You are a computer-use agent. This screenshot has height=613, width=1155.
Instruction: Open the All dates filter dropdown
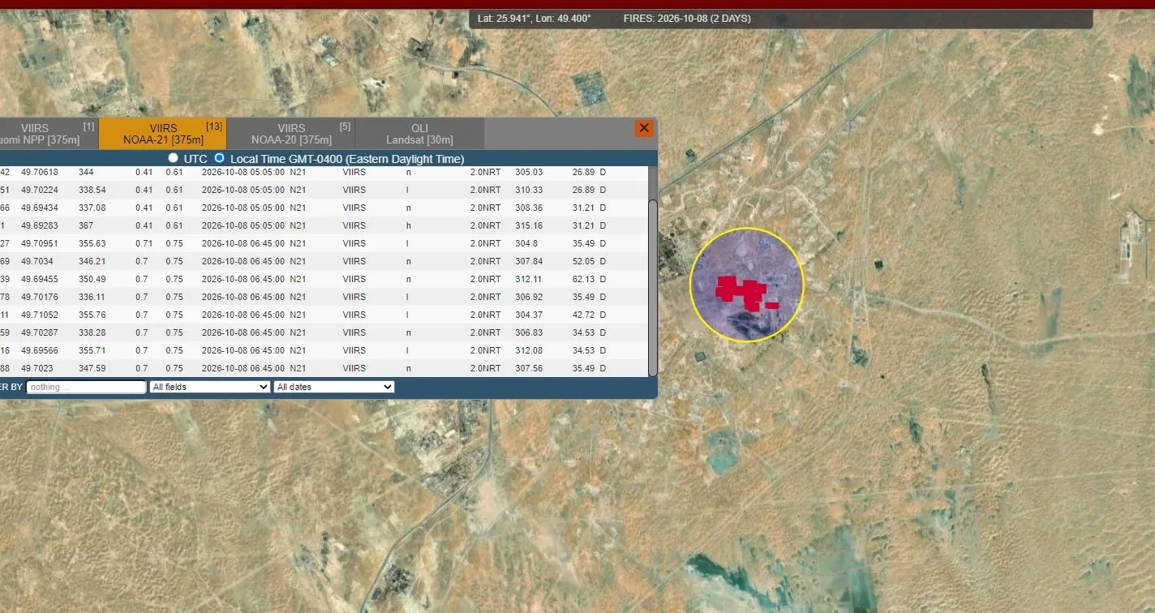[x=334, y=387]
